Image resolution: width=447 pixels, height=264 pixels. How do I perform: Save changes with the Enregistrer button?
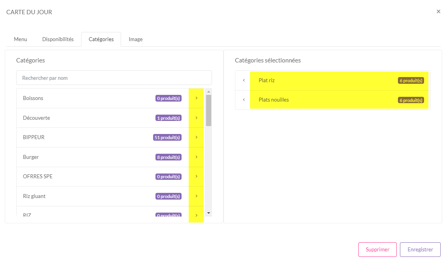tap(420, 250)
